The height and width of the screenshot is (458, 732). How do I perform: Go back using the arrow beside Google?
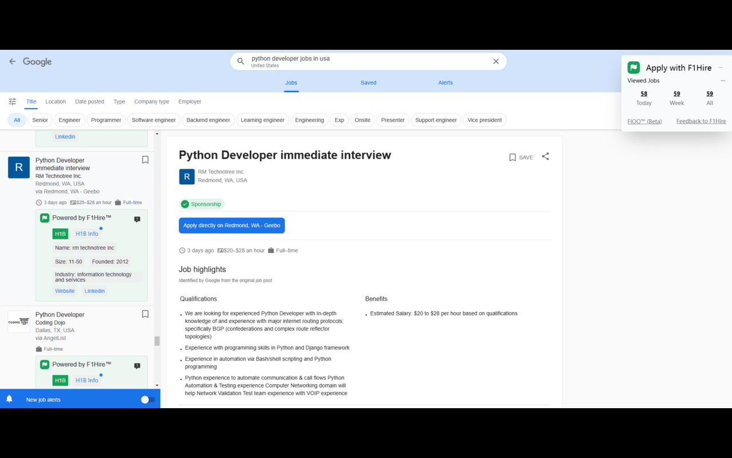pyautogui.click(x=13, y=61)
